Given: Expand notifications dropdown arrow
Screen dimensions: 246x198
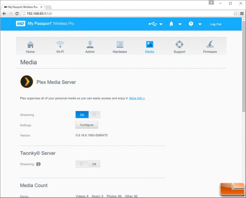Looking at the screenshot, I should point(180,24).
